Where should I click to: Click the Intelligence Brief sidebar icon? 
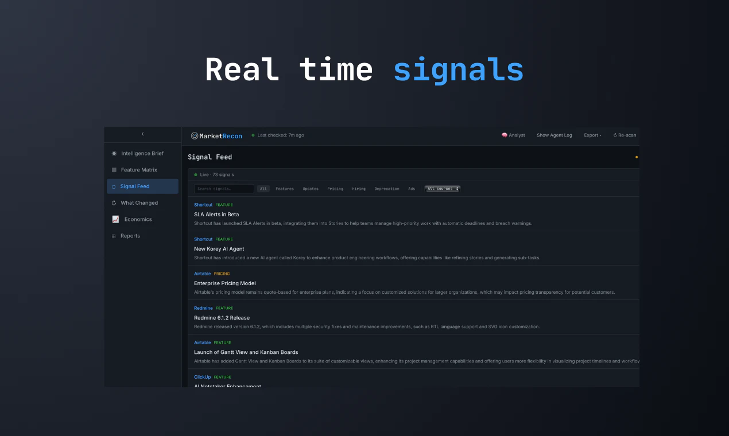click(114, 153)
